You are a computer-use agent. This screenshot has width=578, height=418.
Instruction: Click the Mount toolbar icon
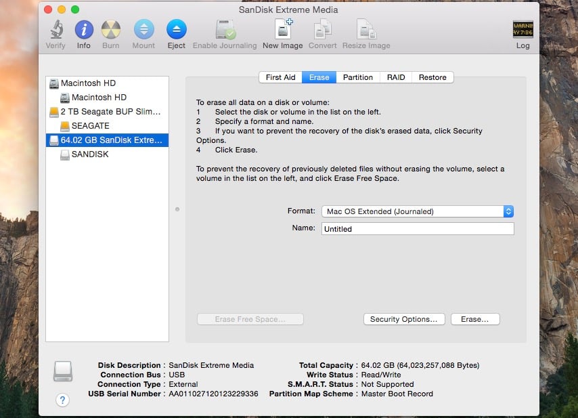click(x=143, y=30)
